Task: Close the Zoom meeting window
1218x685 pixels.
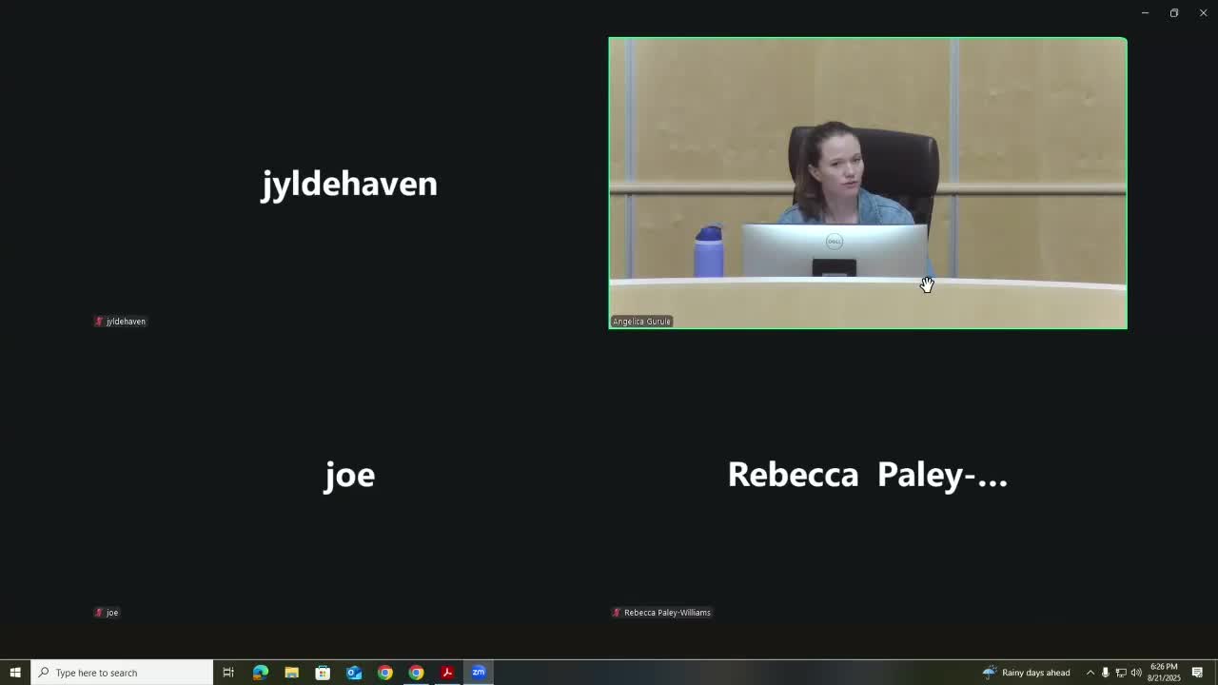Action: pos(1203,13)
